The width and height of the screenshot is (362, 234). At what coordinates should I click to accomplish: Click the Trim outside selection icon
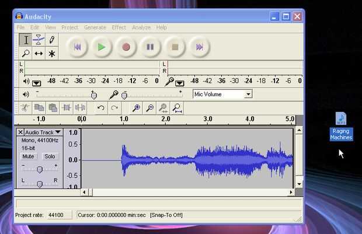[x=67, y=107]
